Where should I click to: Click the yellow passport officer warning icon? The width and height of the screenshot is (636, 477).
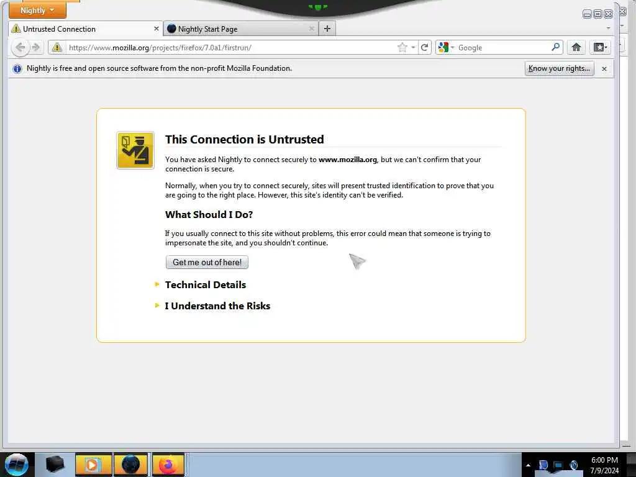135,150
